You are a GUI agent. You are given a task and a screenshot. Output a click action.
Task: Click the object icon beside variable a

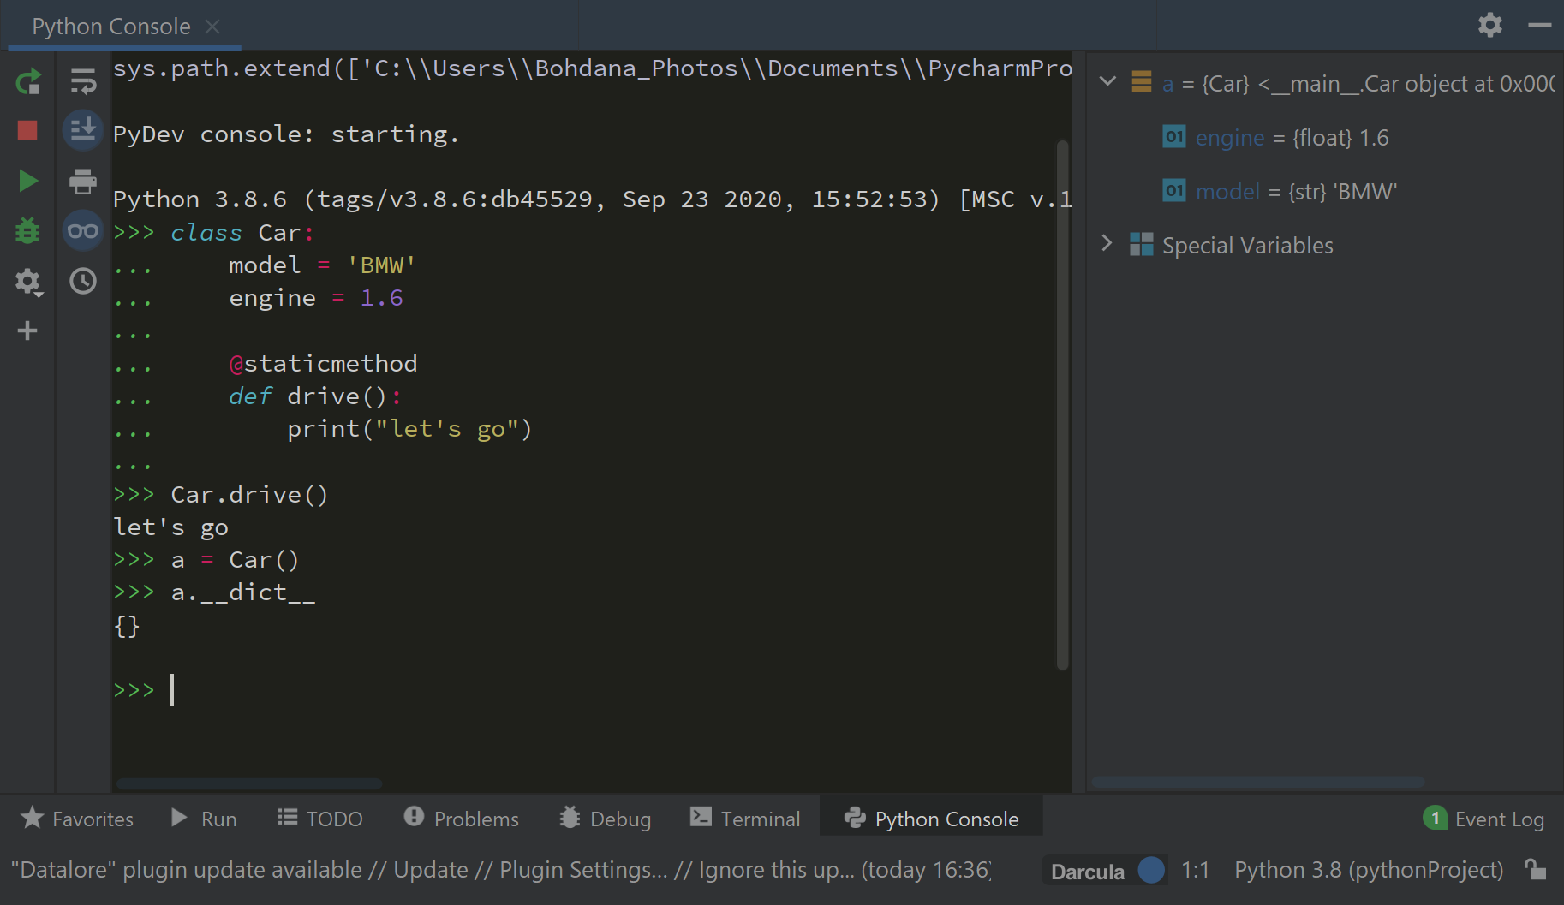tap(1142, 82)
